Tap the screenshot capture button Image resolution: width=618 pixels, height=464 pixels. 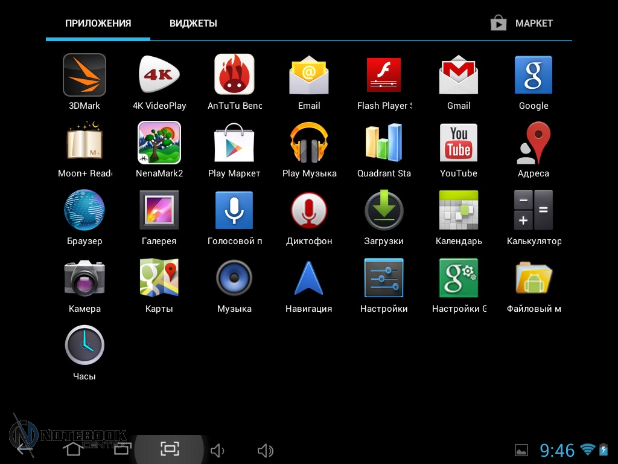(x=170, y=449)
